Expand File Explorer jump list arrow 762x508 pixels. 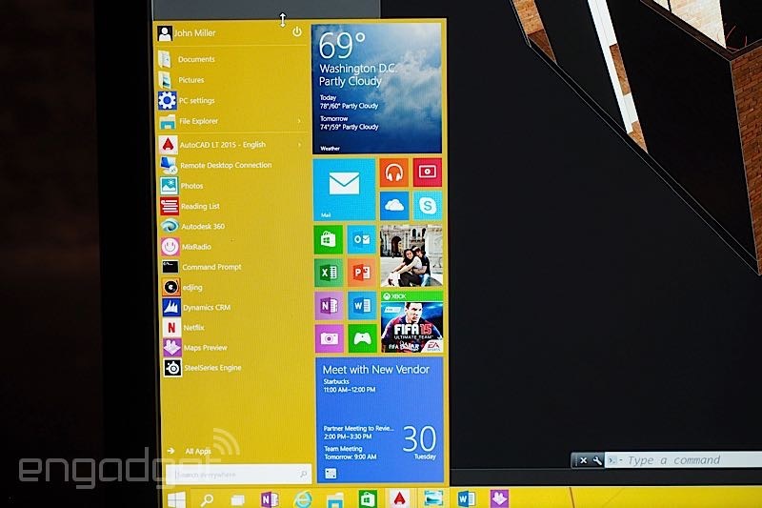click(299, 121)
